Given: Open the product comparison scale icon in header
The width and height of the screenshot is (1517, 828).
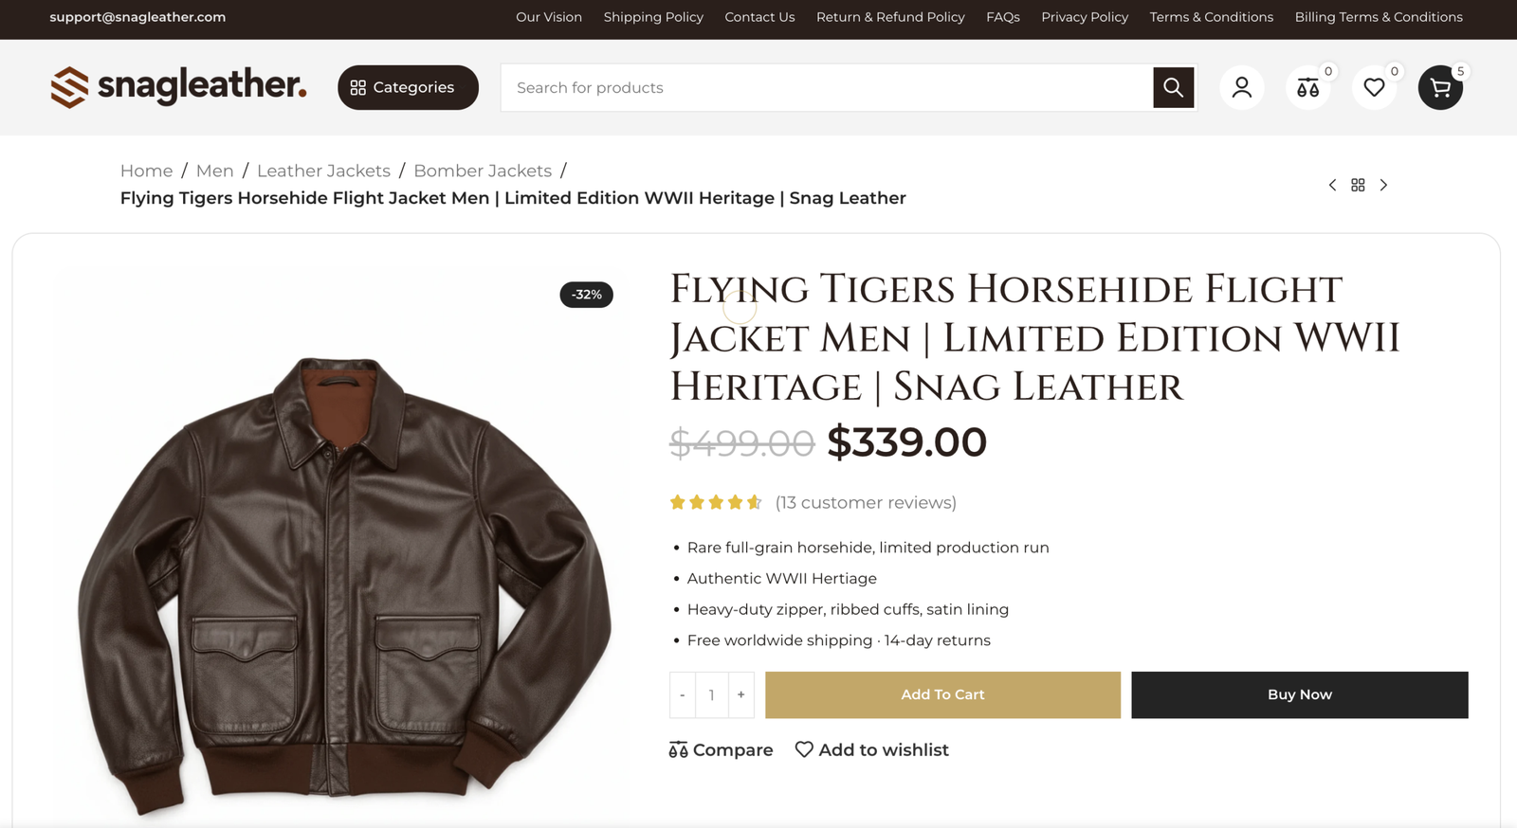Looking at the screenshot, I should click(1307, 87).
